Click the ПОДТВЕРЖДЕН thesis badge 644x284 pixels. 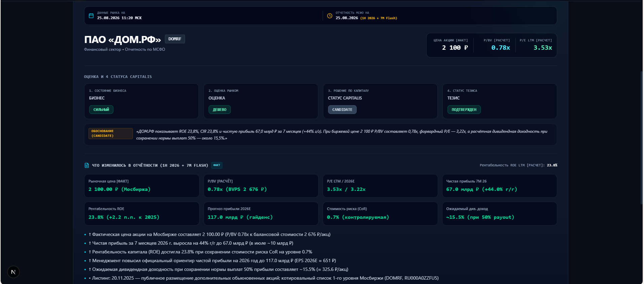[x=464, y=110]
